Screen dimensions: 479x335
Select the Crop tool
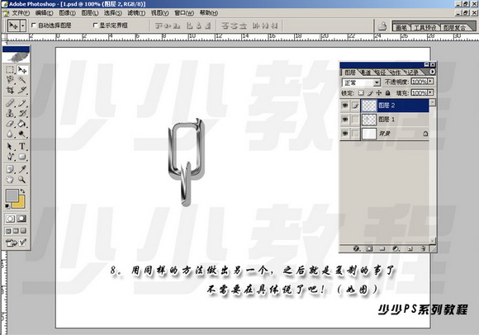[x=10, y=90]
